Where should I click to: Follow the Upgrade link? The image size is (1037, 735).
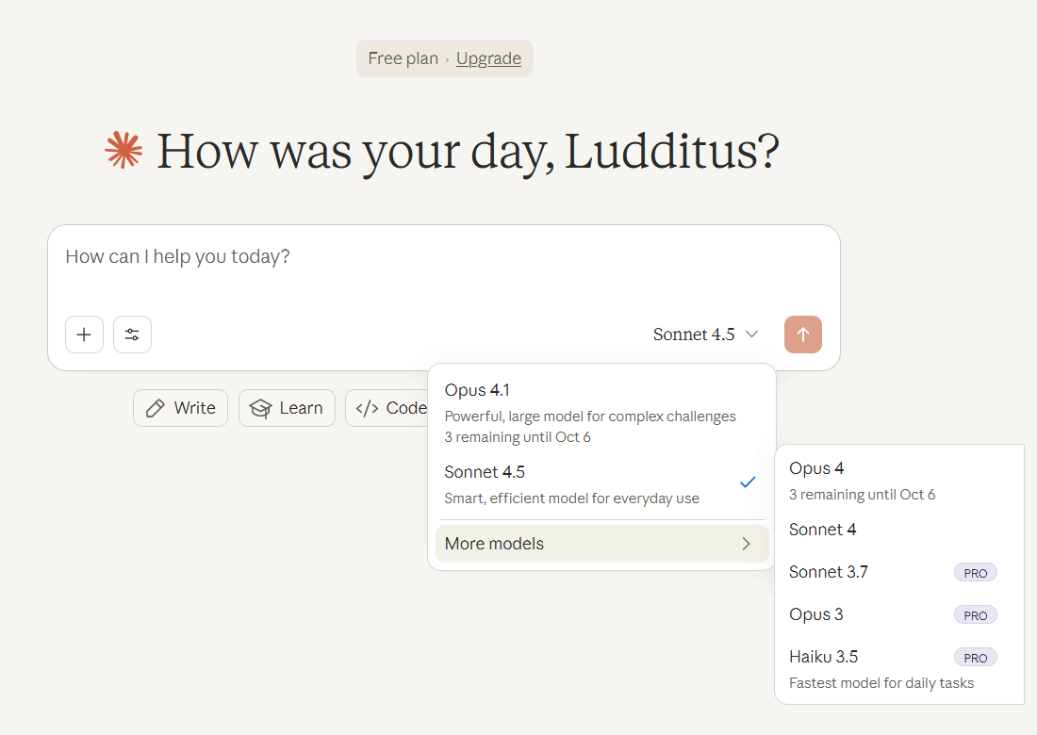[x=488, y=58]
